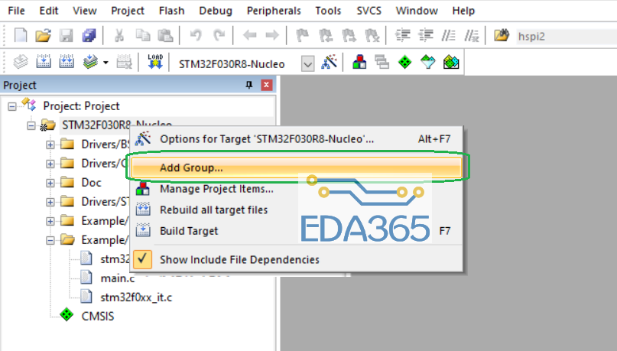Select main.c in project tree
The image size is (617, 351).
point(117,278)
